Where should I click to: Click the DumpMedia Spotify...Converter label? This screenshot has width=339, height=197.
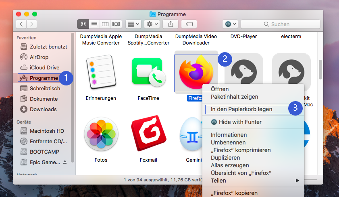click(148, 40)
